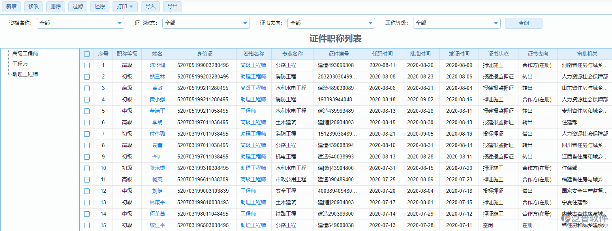This screenshot has width=612, height=231.
Task: Click the 还原 (Restore) toolbar button
Action: (x=100, y=6)
